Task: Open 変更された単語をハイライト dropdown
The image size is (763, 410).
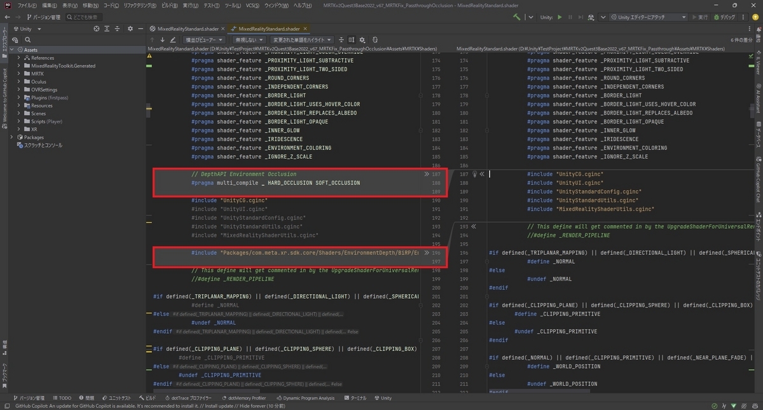Action: tap(303, 39)
